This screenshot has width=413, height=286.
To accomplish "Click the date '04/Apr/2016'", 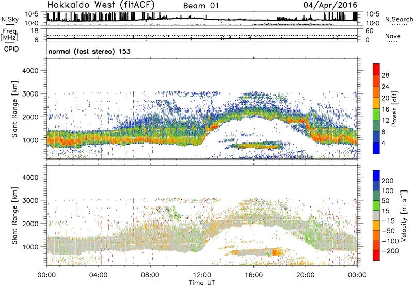I will 330,5.
